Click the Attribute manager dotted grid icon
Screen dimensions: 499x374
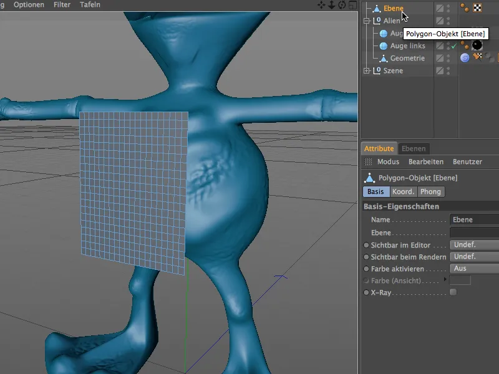[368, 162]
